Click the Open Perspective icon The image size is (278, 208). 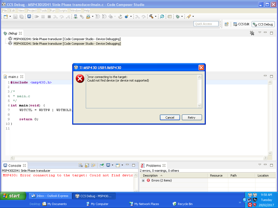click(x=227, y=24)
